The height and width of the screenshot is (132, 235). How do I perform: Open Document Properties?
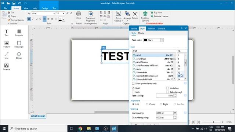[x=91, y=16]
